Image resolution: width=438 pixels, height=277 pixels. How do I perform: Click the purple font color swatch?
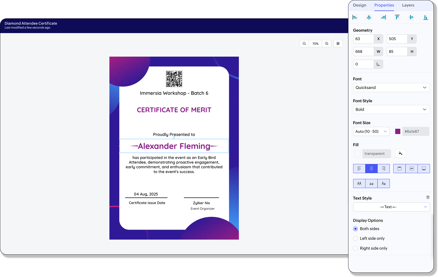pos(398,132)
